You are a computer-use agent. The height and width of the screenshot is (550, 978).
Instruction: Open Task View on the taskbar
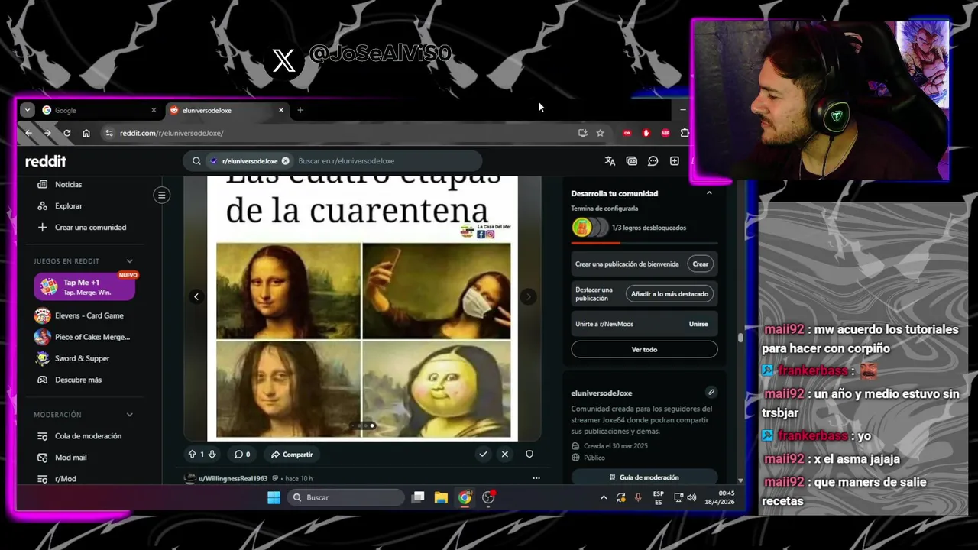click(418, 497)
